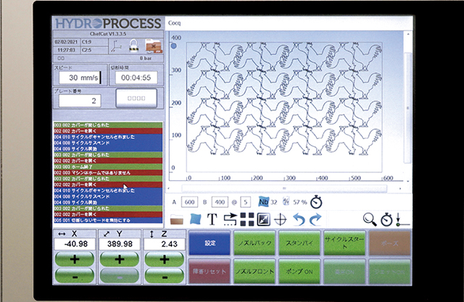
Task: Click the stopwatch icon beside 57 %
Action: coord(316,201)
